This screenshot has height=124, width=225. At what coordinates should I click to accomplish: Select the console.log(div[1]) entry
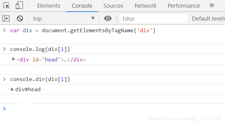[40, 49]
